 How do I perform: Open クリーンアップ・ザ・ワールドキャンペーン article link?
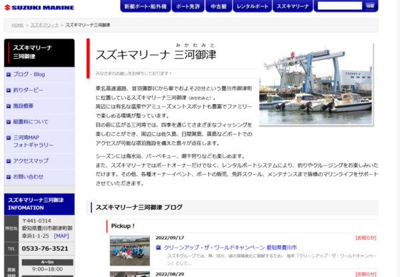231,248
